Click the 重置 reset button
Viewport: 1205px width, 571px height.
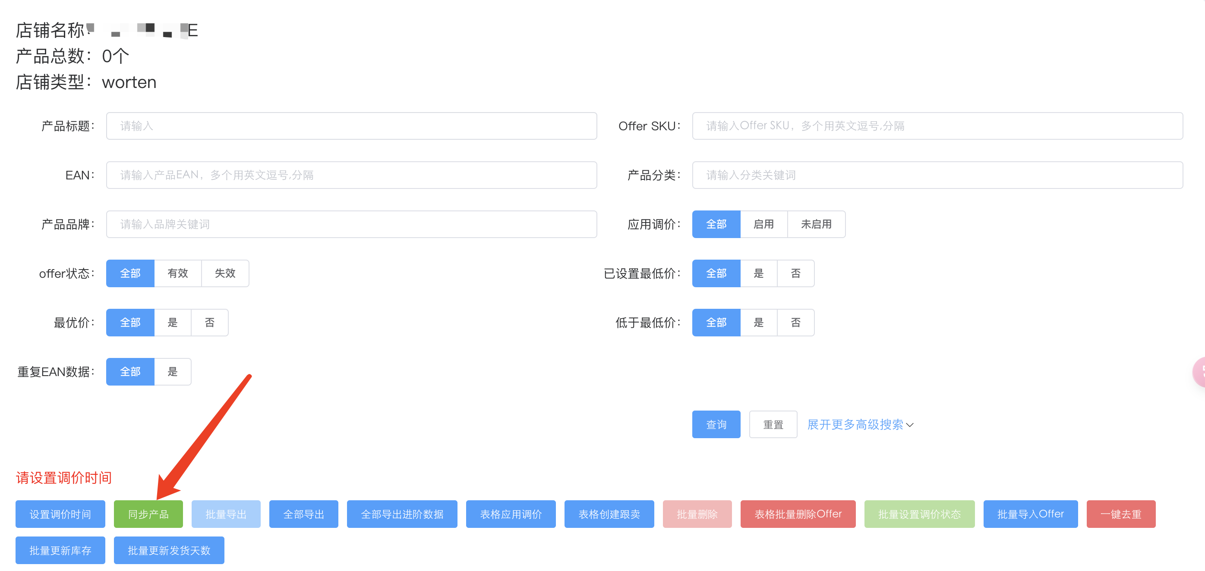coord(773,424)
